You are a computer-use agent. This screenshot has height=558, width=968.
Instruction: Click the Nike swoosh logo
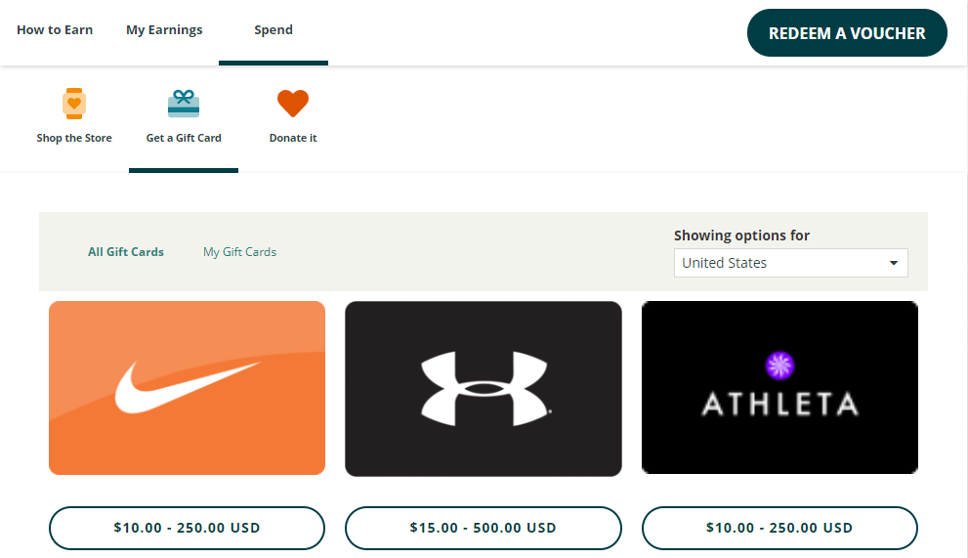(188, 387)
